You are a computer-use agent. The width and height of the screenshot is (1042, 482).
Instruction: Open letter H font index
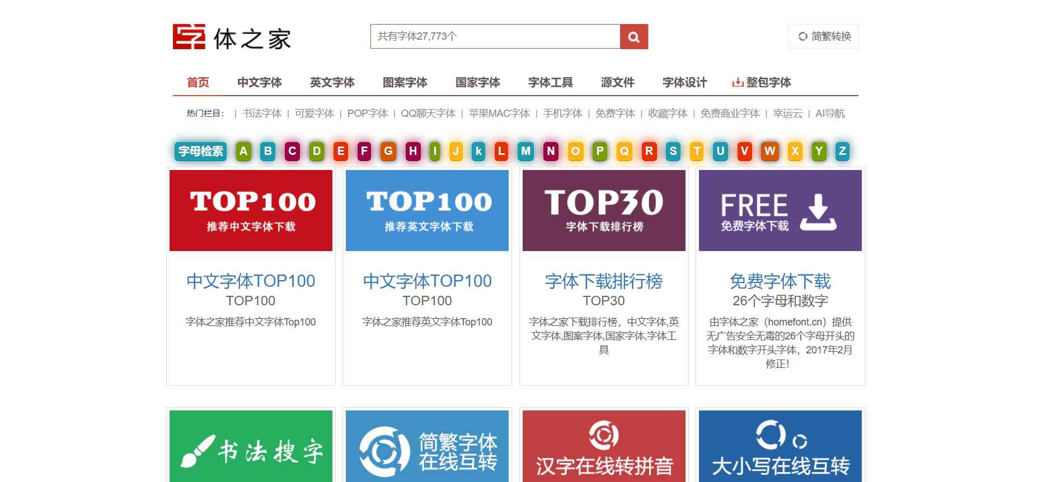pos(413,151)
